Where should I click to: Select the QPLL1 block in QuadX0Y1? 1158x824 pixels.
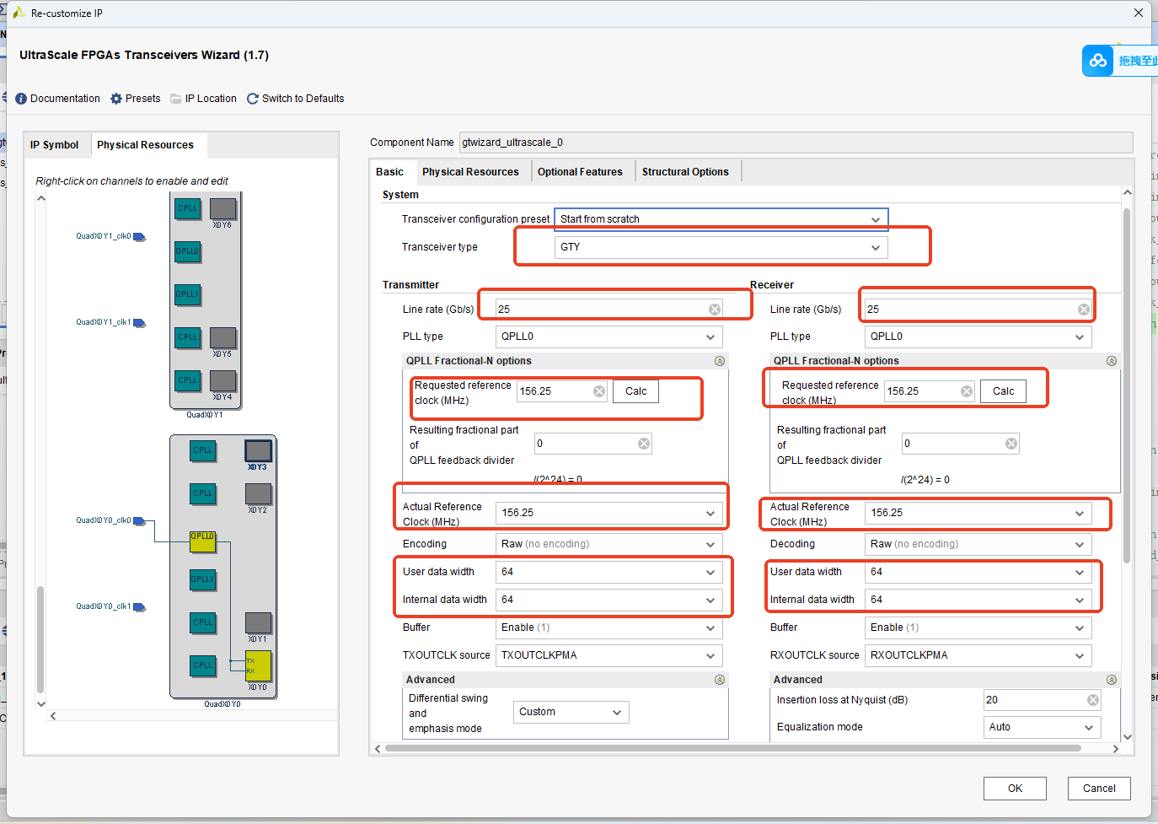(x=188, y=294)
